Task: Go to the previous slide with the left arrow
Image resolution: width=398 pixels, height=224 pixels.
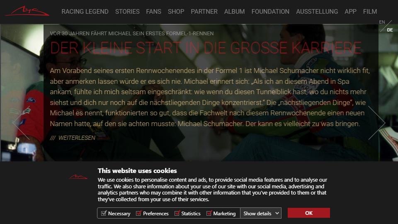Action: pos(21,123)
